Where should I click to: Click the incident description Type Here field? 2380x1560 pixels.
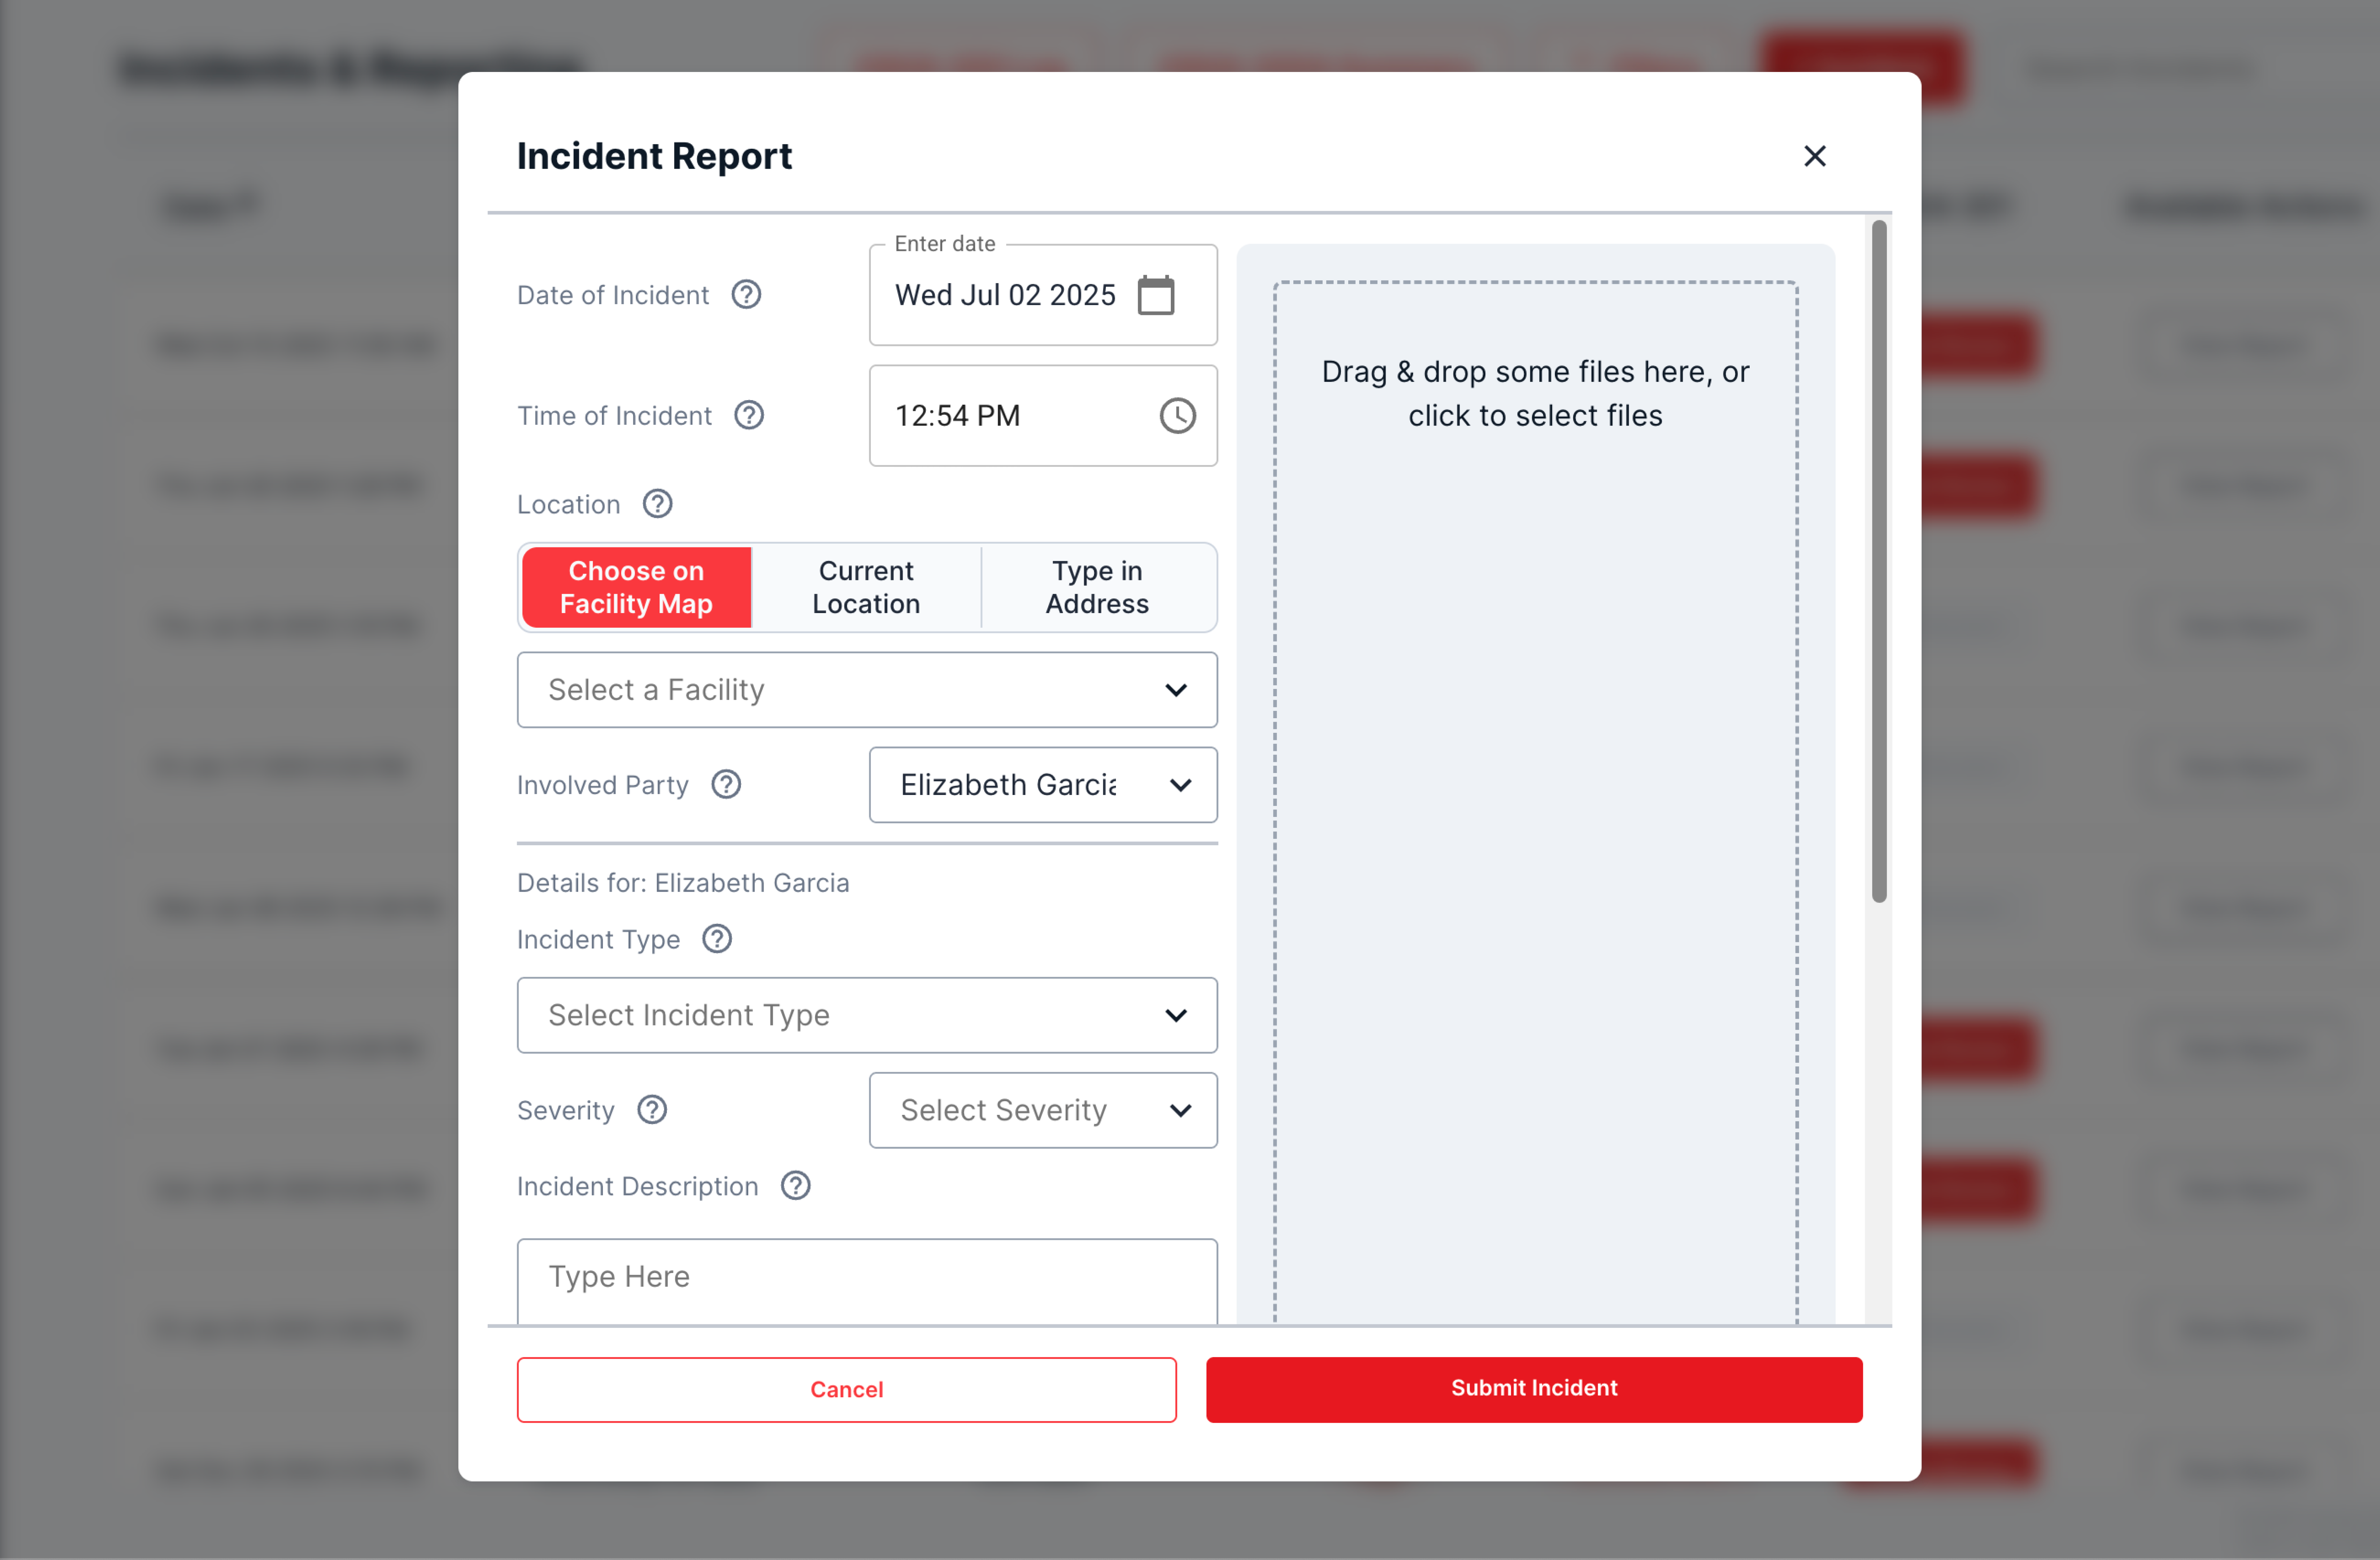click(867, 1278)
